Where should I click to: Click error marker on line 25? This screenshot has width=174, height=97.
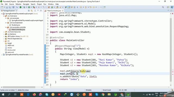click(45, 76)
